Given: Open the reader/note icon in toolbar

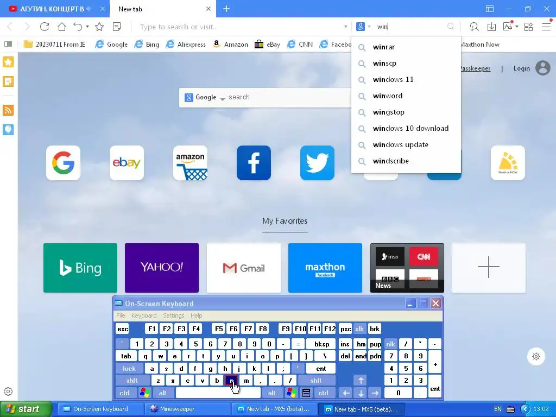Looking at the screenshot, I should [x=117, y=27].
